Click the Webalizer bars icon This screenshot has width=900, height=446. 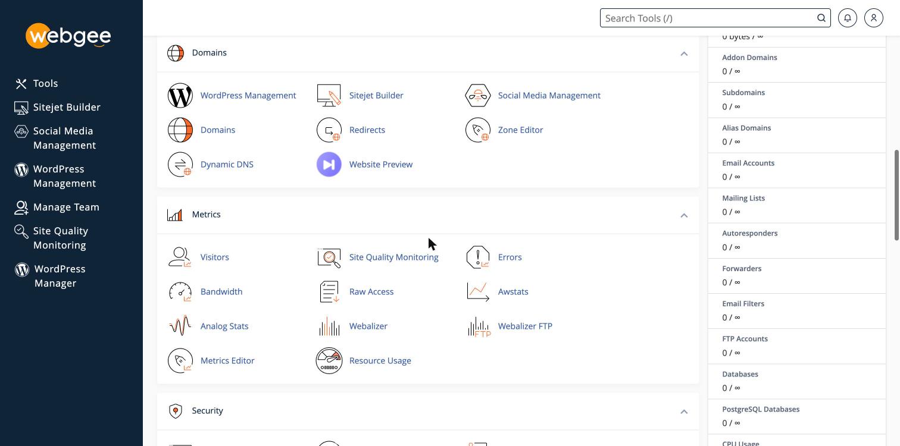[x=329, y=326]
